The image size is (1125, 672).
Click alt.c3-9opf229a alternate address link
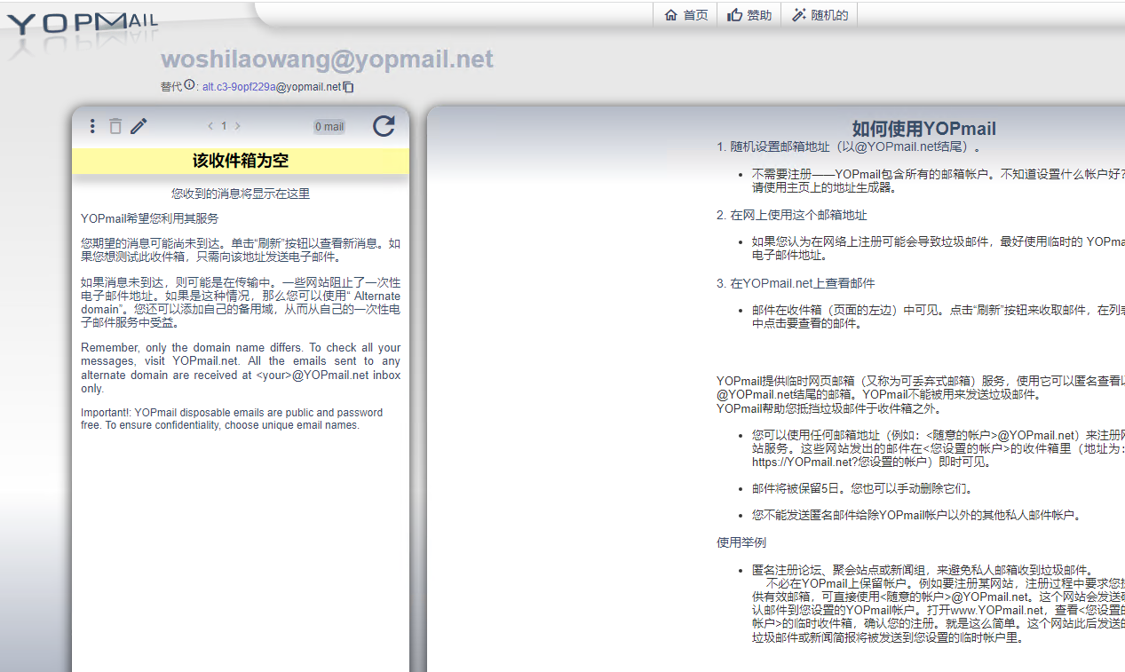239,87
